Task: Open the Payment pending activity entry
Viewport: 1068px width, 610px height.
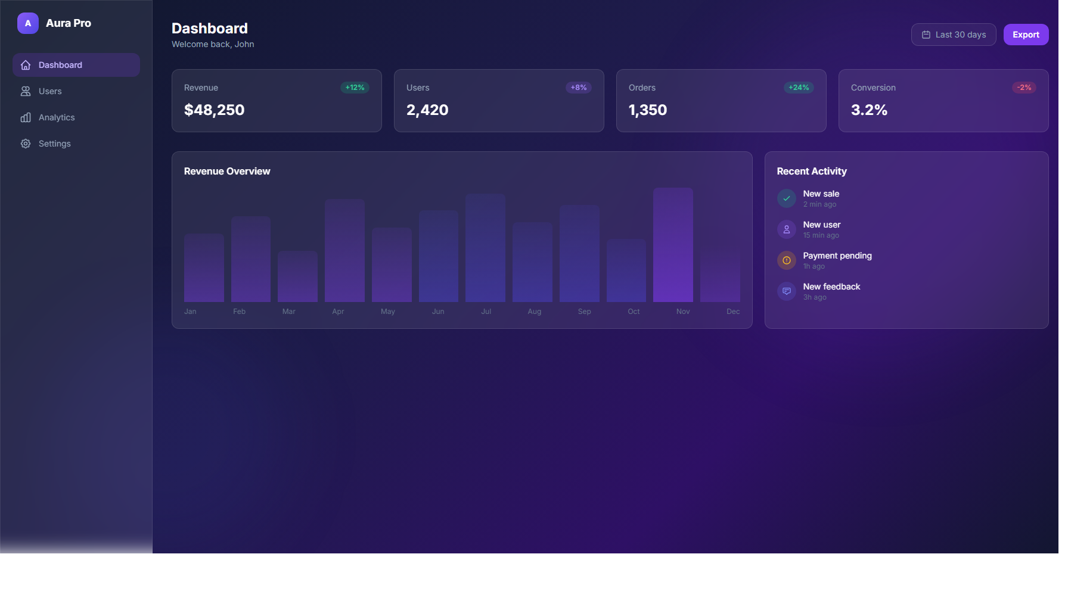Action: coord(906,260)
